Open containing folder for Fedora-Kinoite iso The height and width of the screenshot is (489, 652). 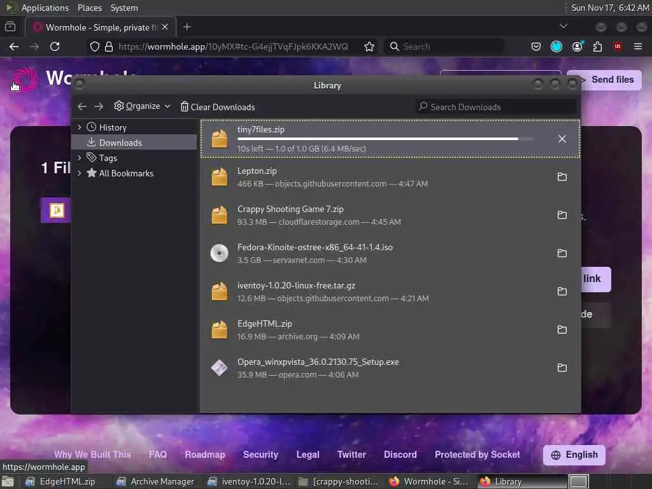tap(562, 253)
